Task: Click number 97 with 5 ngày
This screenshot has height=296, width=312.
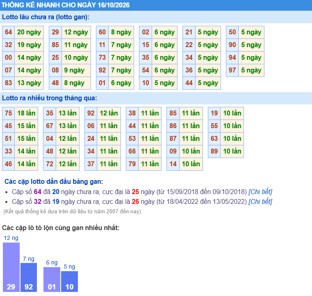Action: point(232,70)
